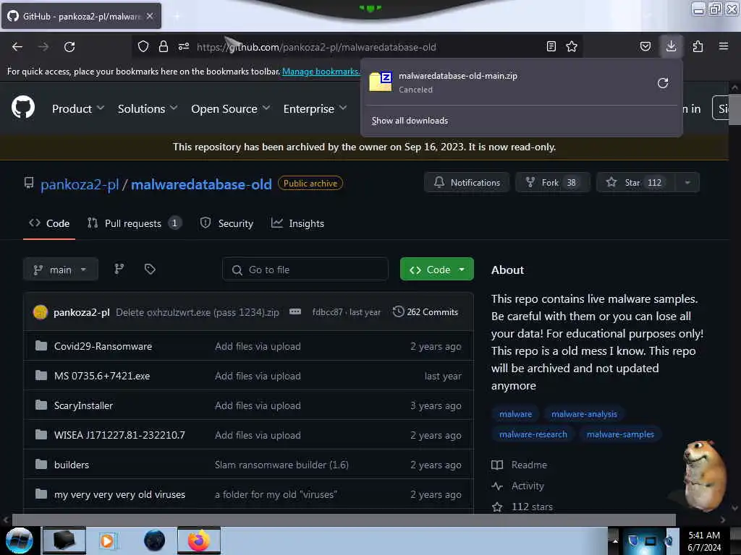The image size is (741, 555).
Task: Open WISEA J171227.81-232210.7 folder
Action: [119, 435]
